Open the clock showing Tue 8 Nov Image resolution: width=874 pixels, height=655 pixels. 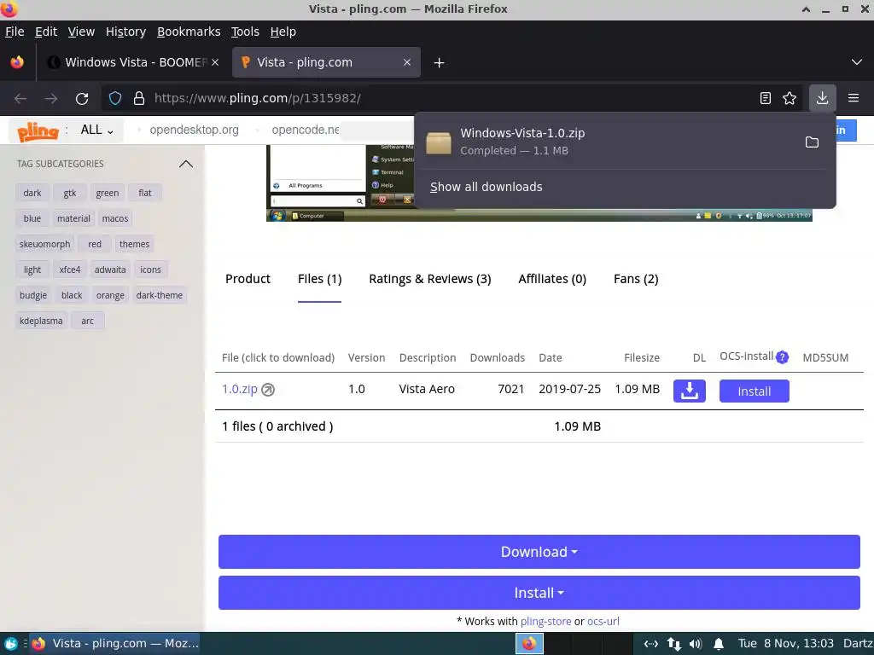click(x=786, y=644)
